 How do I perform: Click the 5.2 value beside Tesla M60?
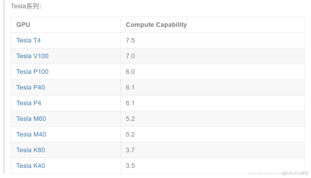(130, 119)
